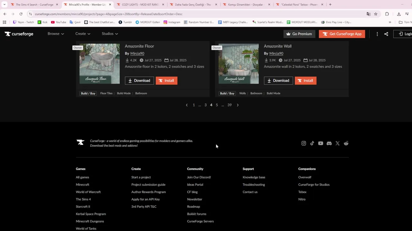Screen dimensions: 412x231
Task: Expand the Browse menu
Action: pos(56,34)
